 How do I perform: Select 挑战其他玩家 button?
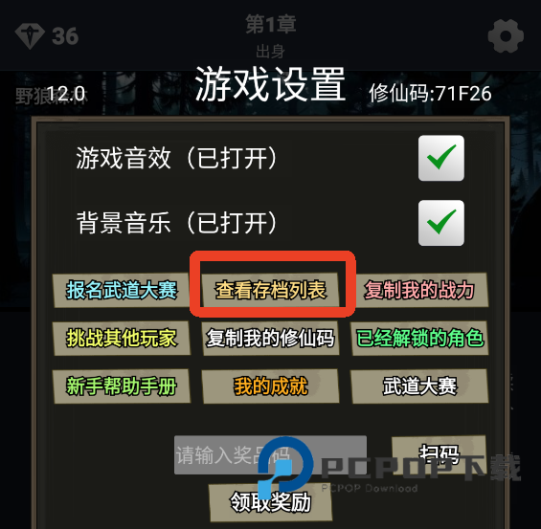pyautogui.click(x=121, y=338)
